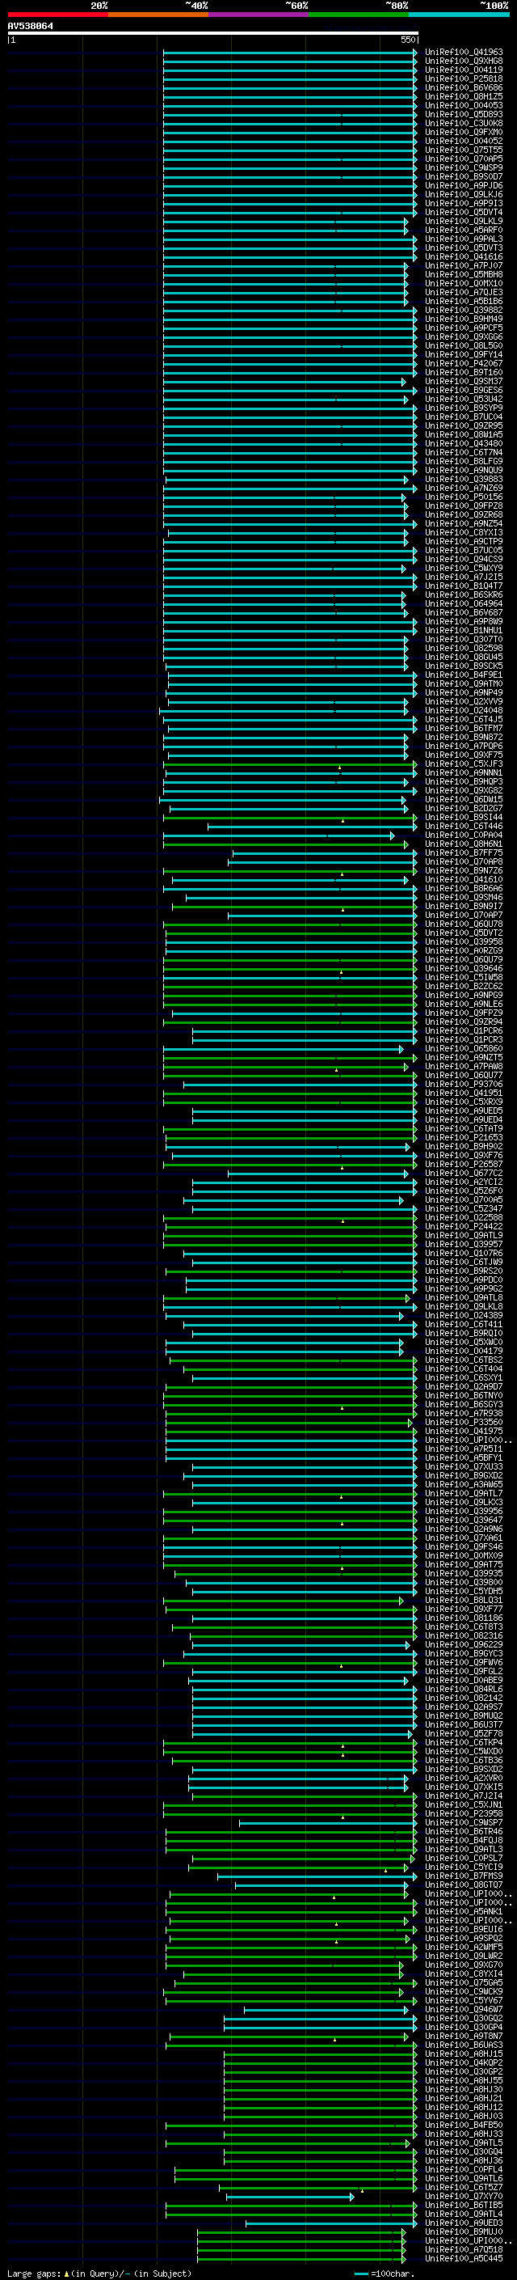Select the UniRef100_O04053 label
This screenshot has width=517, height=2280.
pyautogui.click(x=464, y=105)
